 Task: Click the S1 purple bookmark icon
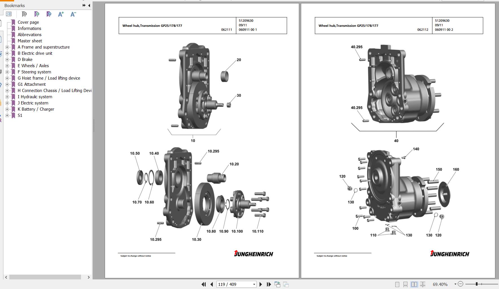coord(13,115)
